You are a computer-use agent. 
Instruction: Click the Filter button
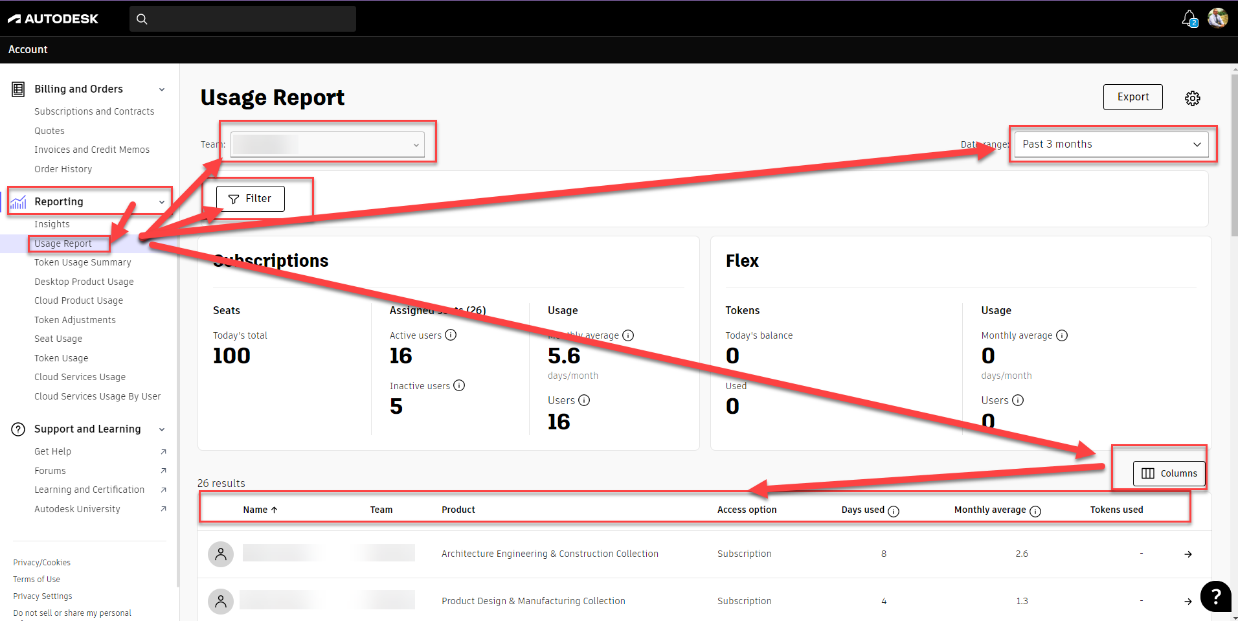[251, 199]
